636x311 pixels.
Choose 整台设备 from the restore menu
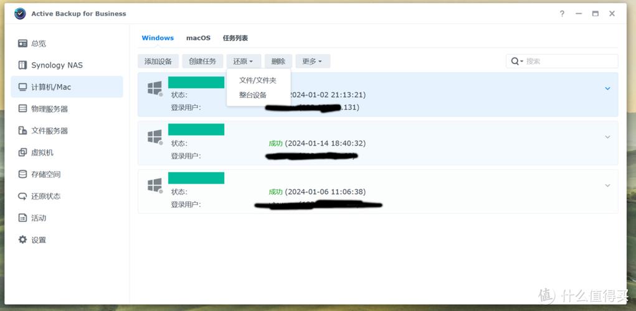pos(253,95)
